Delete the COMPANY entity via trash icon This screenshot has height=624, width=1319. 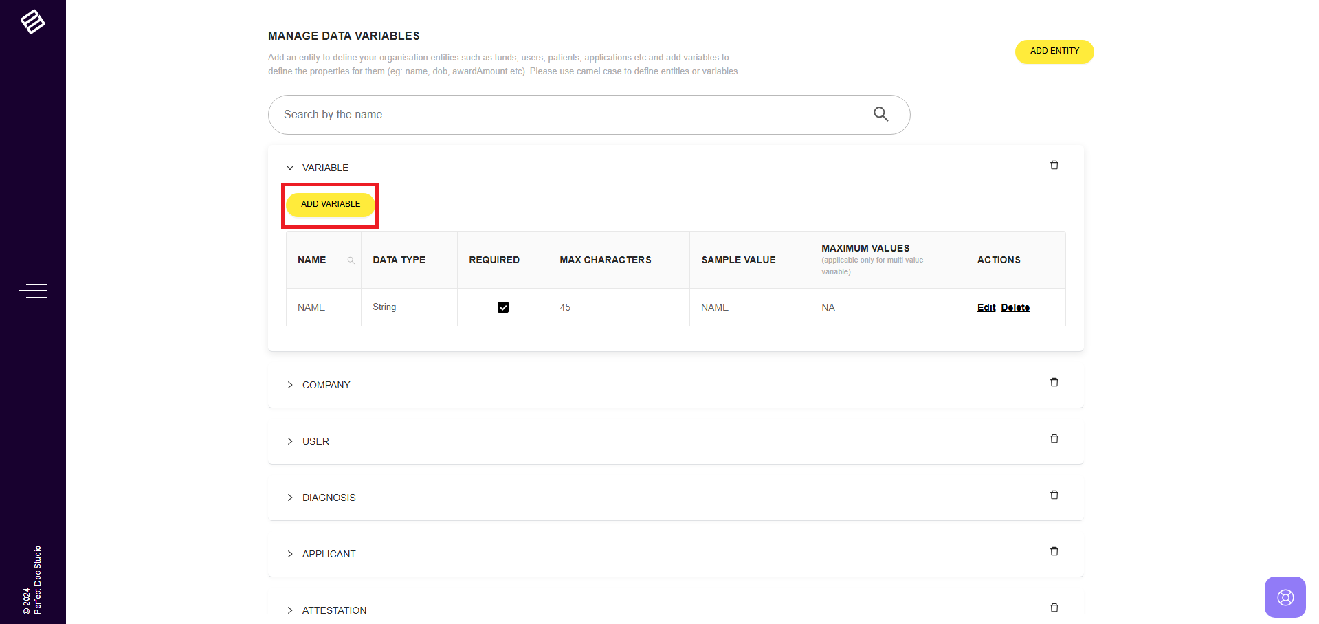tap(1054, 382)
